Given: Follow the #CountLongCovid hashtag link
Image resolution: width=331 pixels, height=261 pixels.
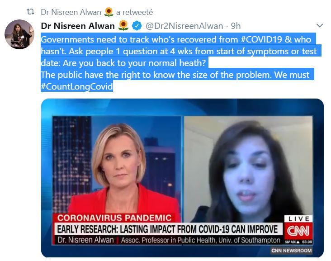Looking at the screenshot, I should coord(77,86).
